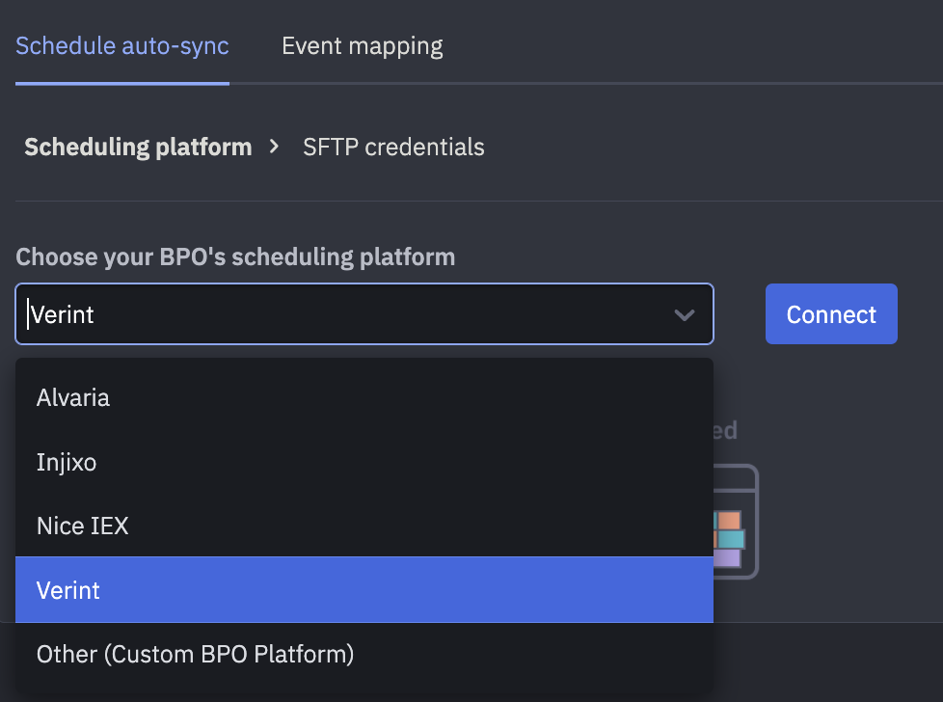Select Injixo from the platform list
Image resolution: width=943 pixels, height=702 pixels.
(67, 461)
